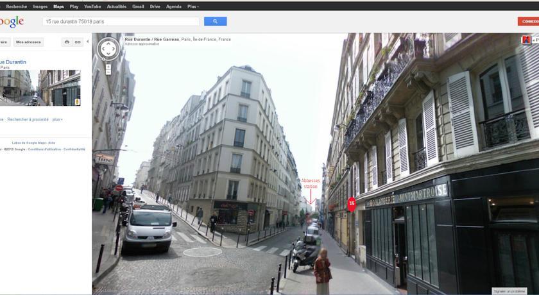Open the Street View thumbnail in sidebar
Viewport: 539px width, 295px height.
(40, 88)
